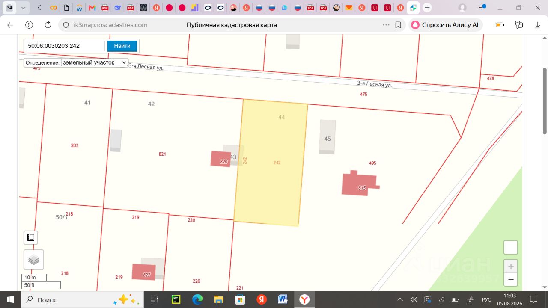Click the ik3map.roscadastres.com address
Viewport: 548px width, 308px height.
coord(110,25)
